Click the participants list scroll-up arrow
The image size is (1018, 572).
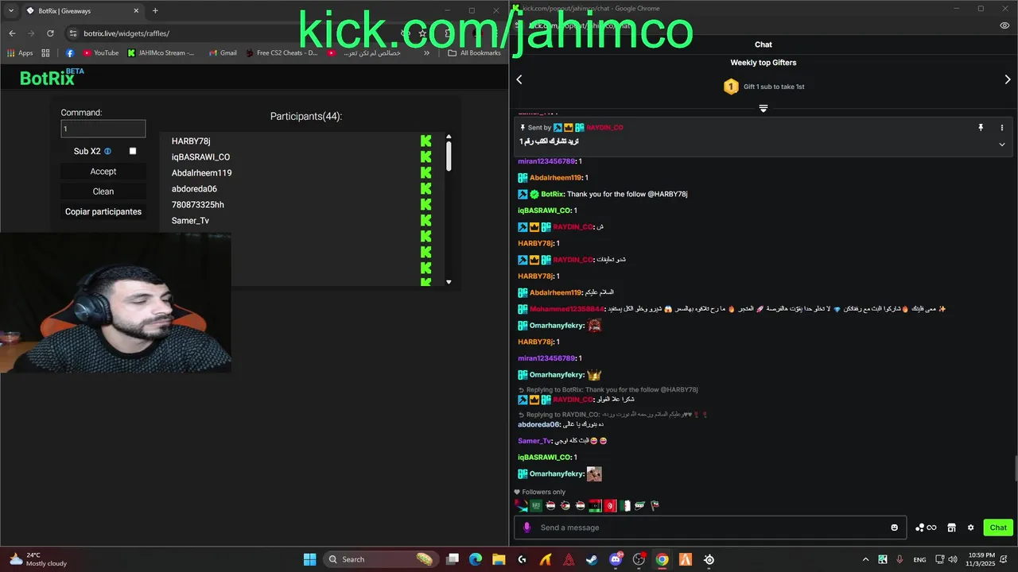(449, 137)
